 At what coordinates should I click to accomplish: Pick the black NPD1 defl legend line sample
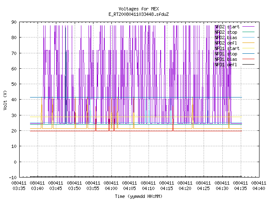248,65
